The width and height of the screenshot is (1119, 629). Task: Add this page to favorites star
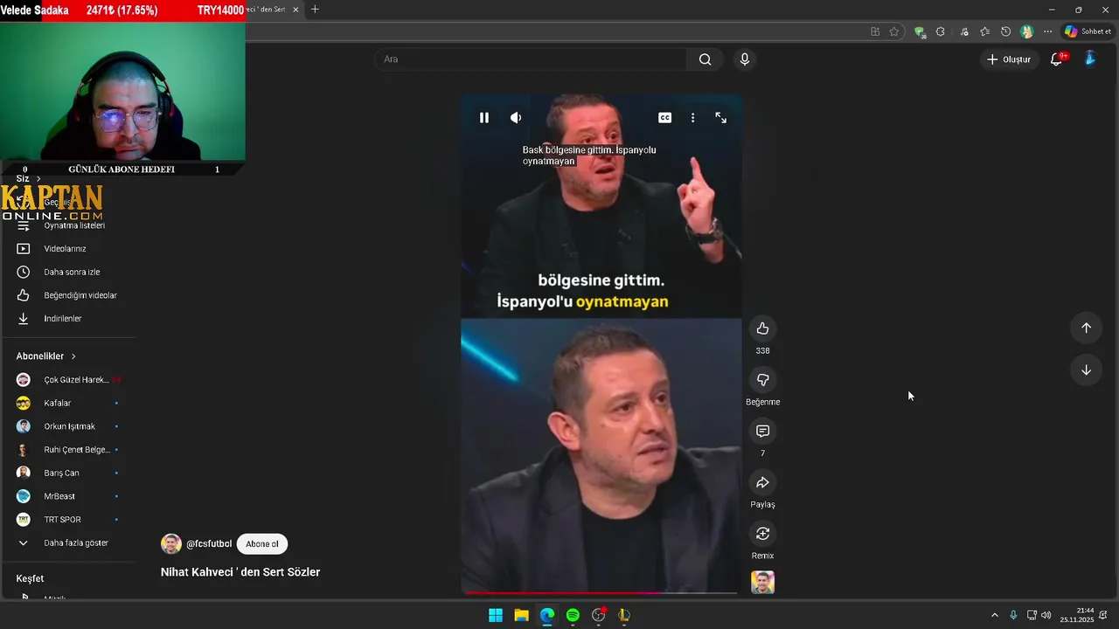coord(893,31)
